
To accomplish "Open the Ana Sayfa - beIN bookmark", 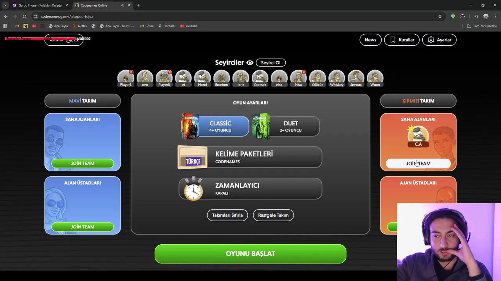I will [117, 26].
